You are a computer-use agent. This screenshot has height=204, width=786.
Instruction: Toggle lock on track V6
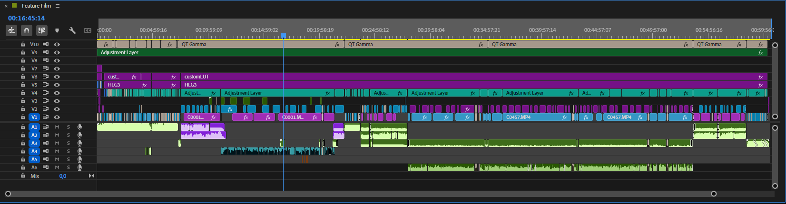pyautogui.click(x=22, y=77)
